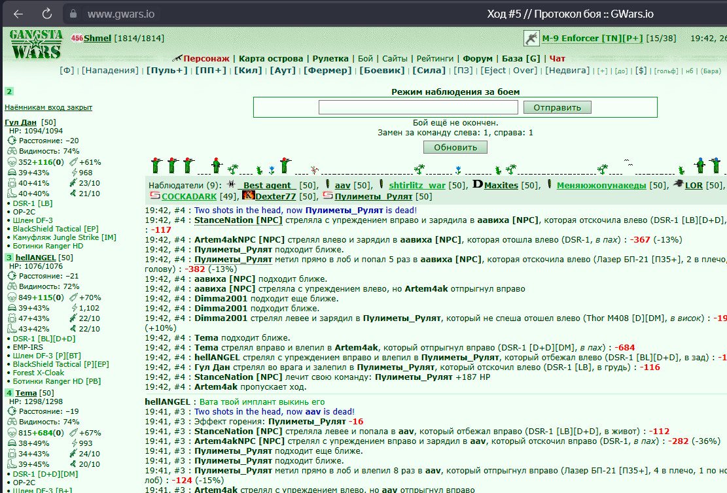The image size is (727, 493).
Task: Open the Форум menu link
Action: pos(478,58)
